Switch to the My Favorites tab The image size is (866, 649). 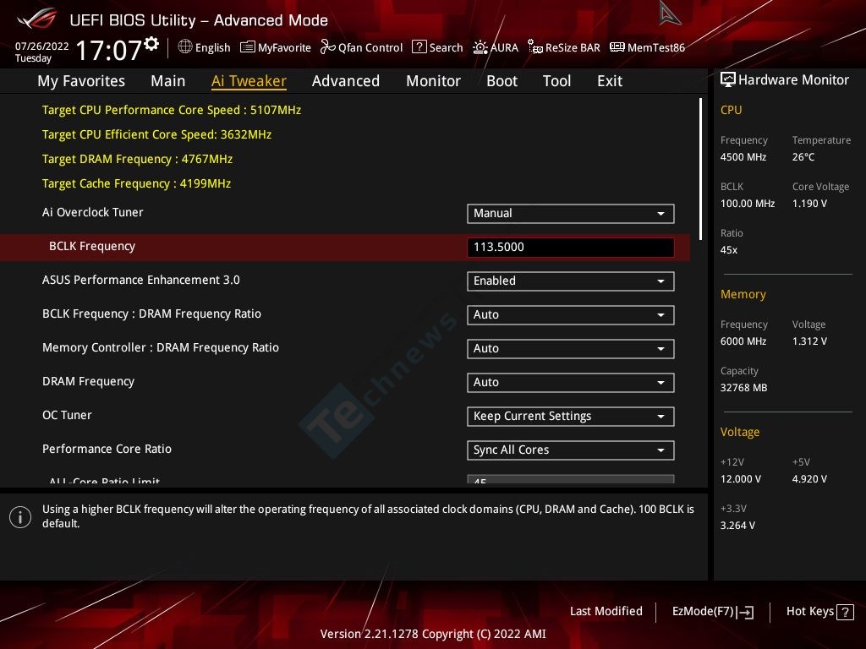click(81, 81)
